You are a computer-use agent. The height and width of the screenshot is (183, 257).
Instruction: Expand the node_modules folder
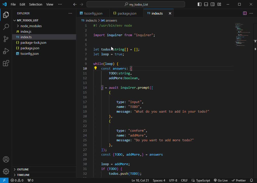pyautogui.click(x=44, y=26)
